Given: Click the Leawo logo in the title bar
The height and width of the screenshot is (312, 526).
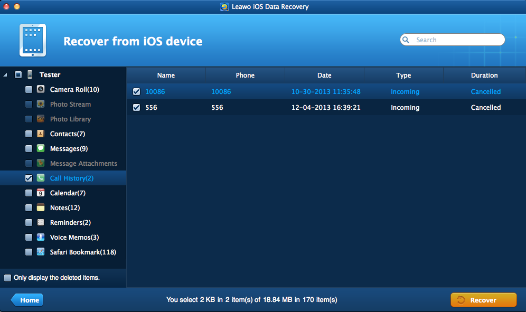Looking at the screenshot, I should pyautogui.click(x=224, y=7).
